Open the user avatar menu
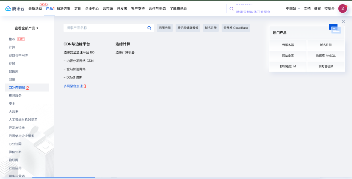352x179 pixels. click(342, 8)
